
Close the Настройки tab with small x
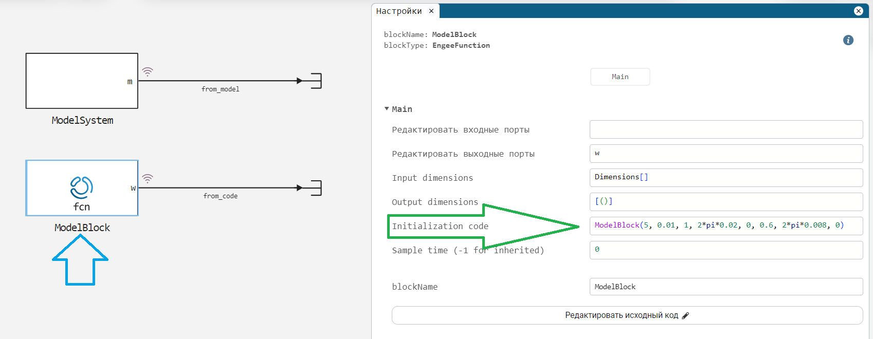[x=431, y=11]
